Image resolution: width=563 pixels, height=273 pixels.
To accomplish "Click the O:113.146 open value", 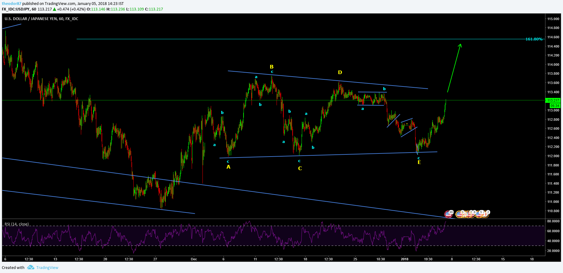I will [x=96, y=9].
